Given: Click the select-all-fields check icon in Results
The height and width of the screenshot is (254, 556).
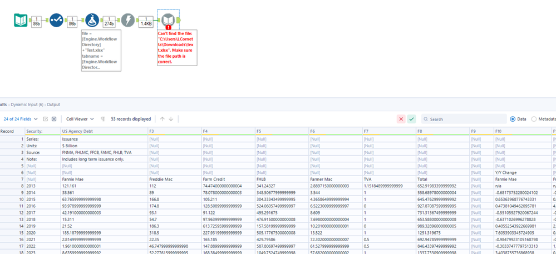Looking at the screenshot, I should click(46, 119).
